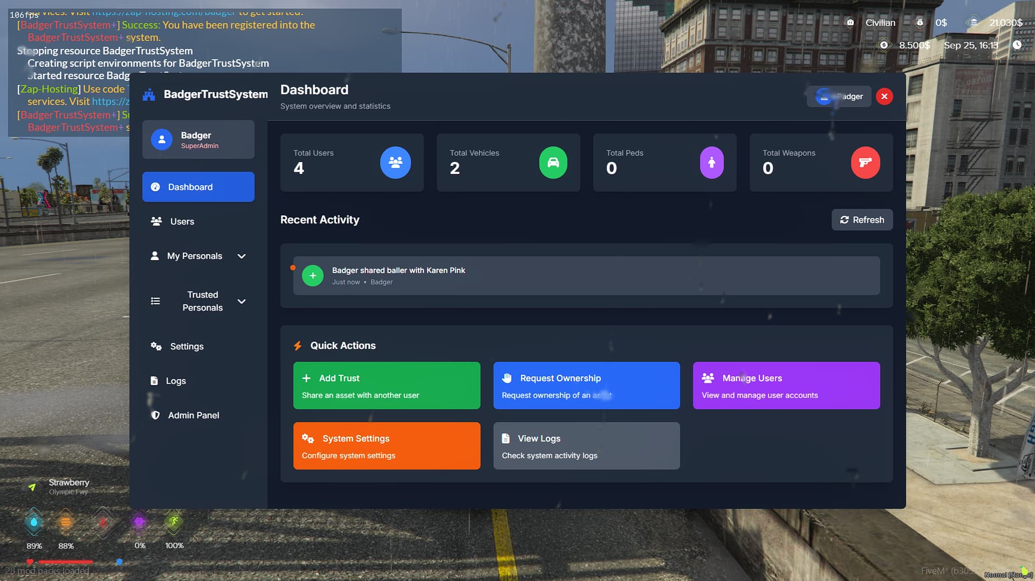This screenshot has width=1035, height=581.
Task: Click the Total Vehicles value 2
Action: 455,169
